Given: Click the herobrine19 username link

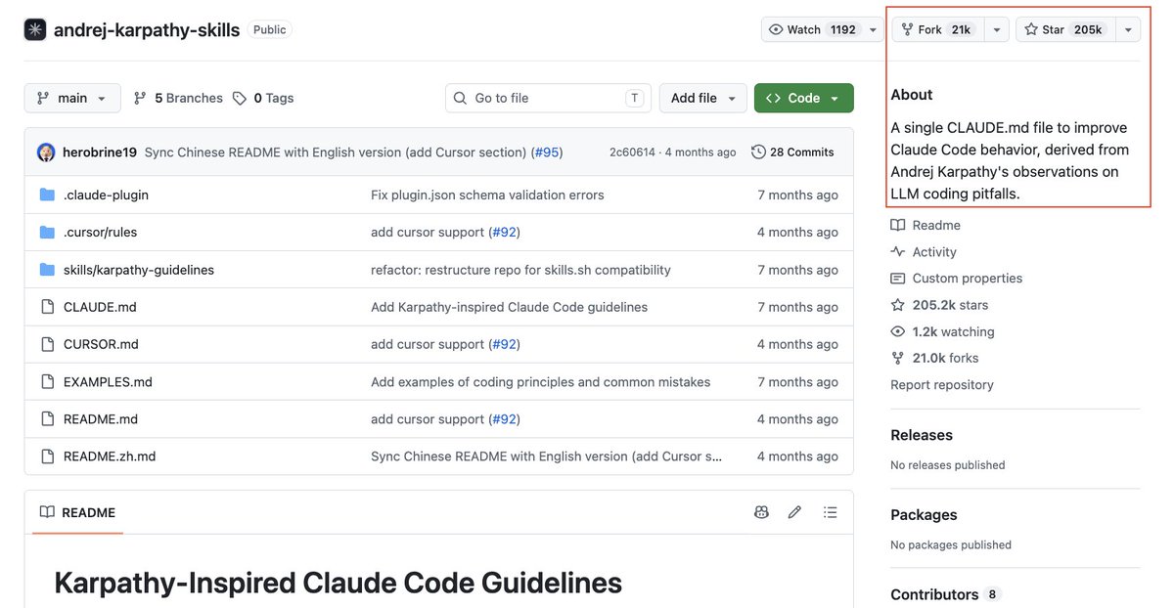Looking at the screenshot, I should 100,152.
